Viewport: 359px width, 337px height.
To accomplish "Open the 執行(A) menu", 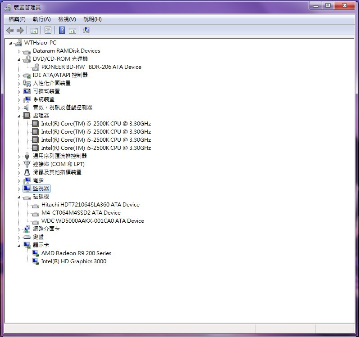I will [x=42, y=19].
